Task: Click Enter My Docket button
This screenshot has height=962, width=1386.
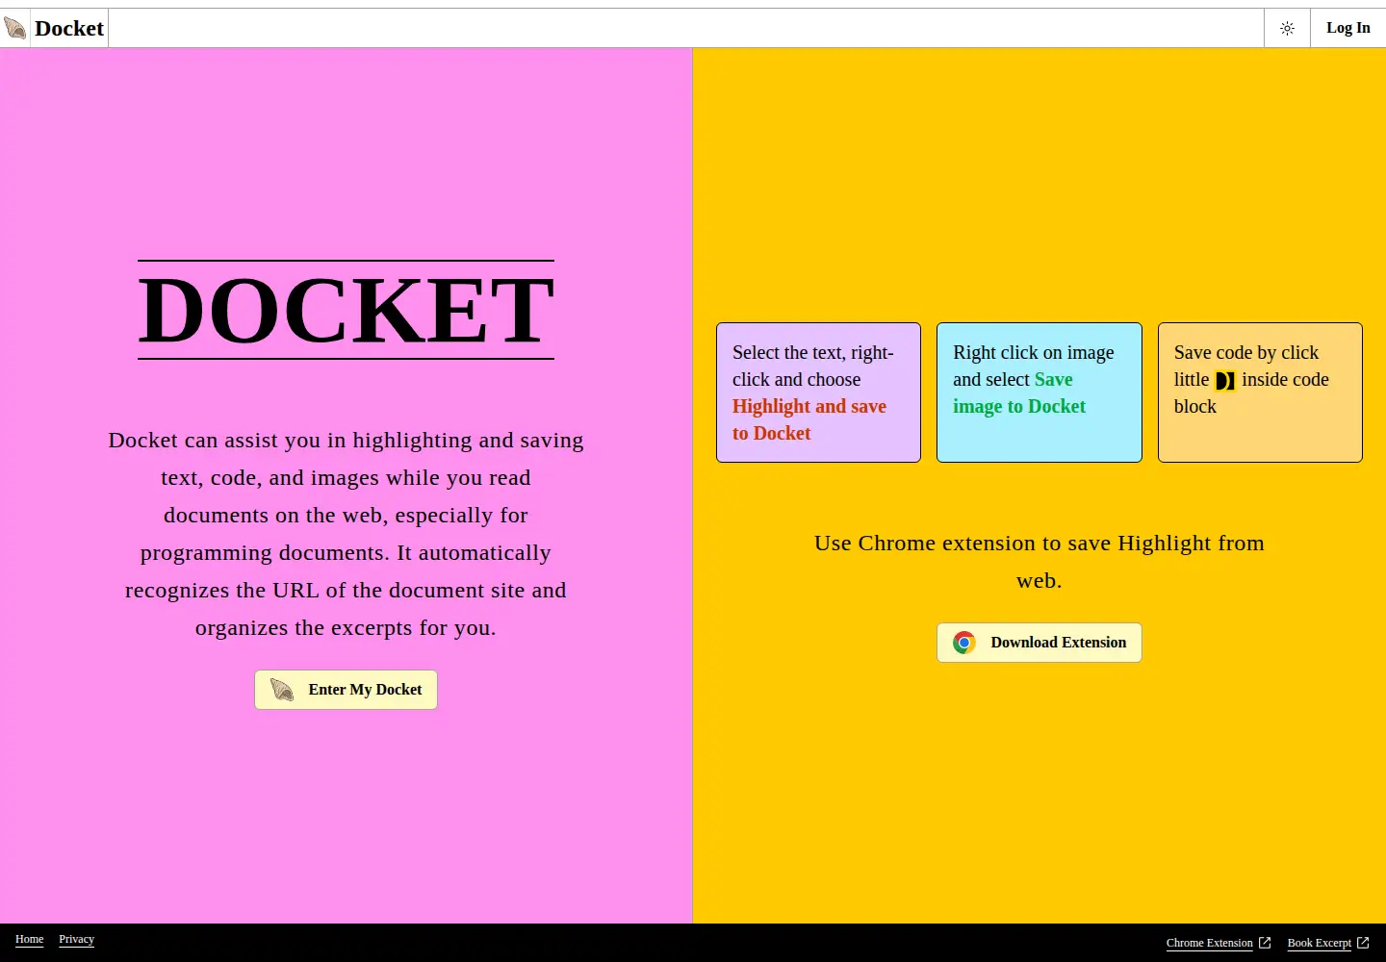Action: coord(346,690)
